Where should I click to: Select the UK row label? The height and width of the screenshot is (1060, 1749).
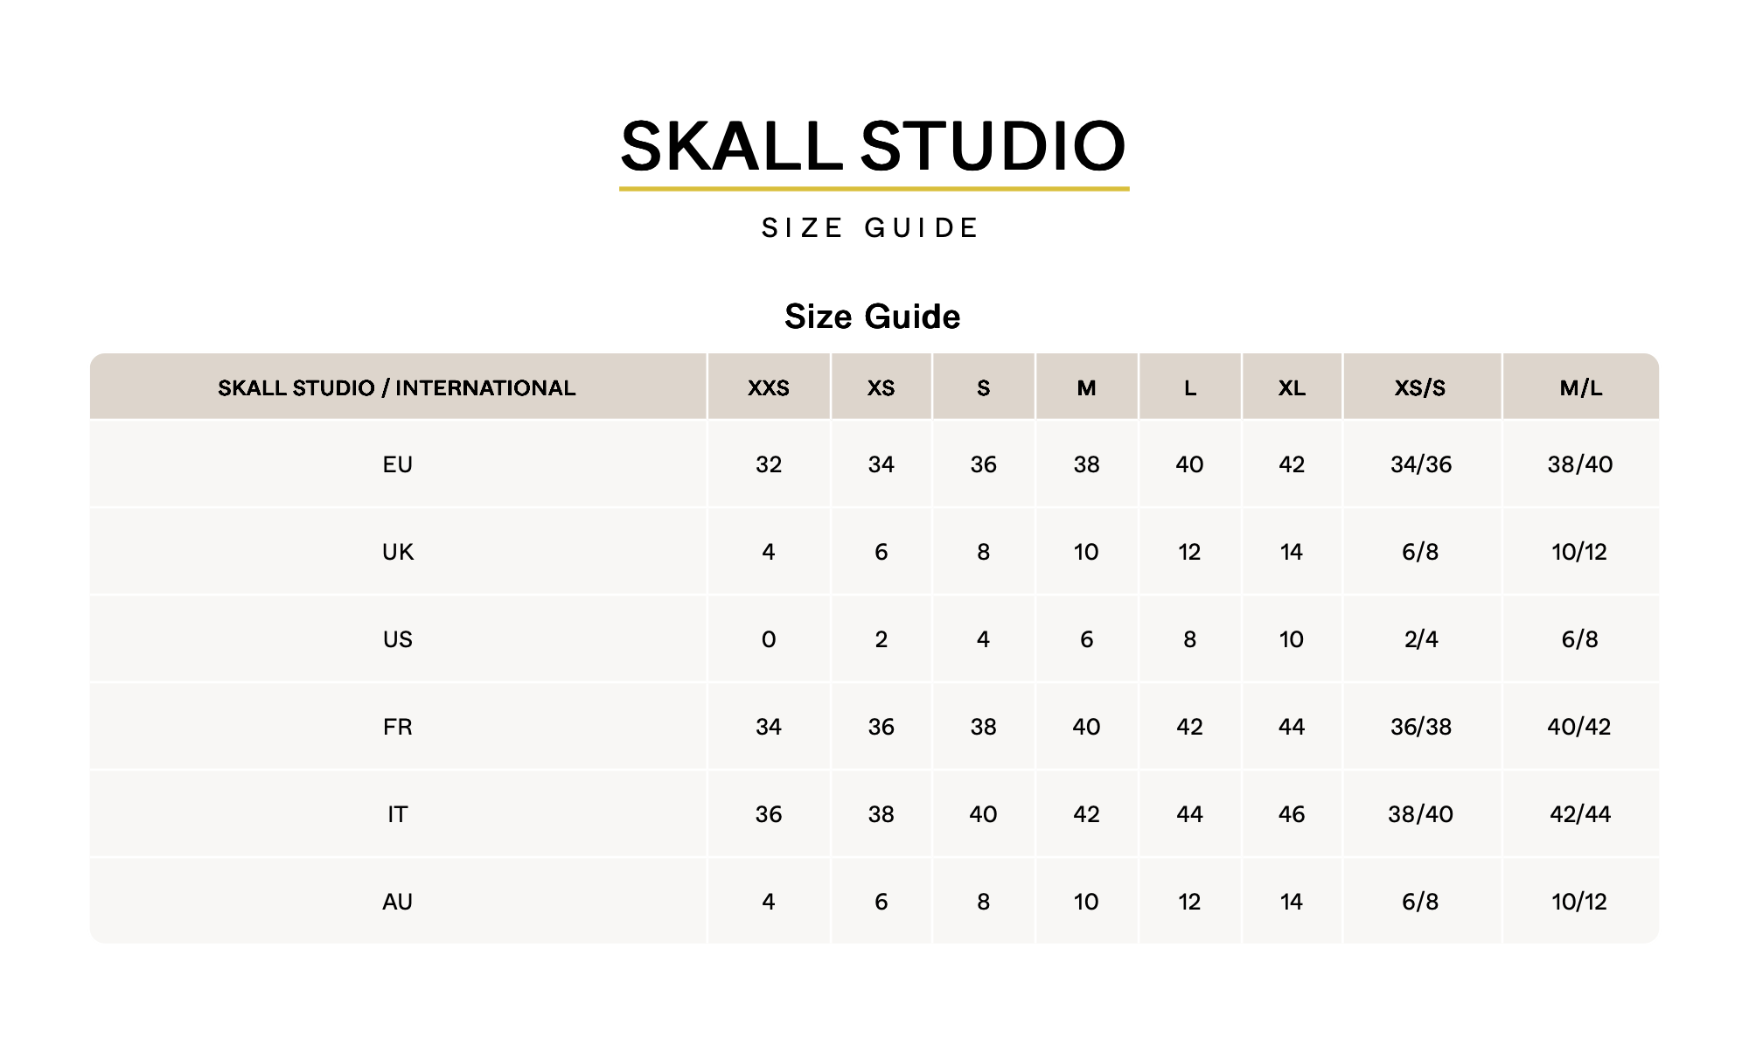397,552
